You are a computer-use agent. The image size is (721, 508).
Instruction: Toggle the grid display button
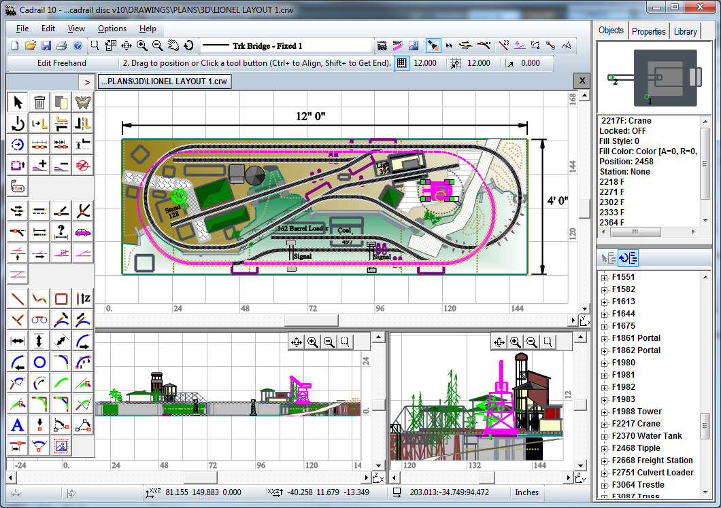pyautogui.click(x=402, y=63)
